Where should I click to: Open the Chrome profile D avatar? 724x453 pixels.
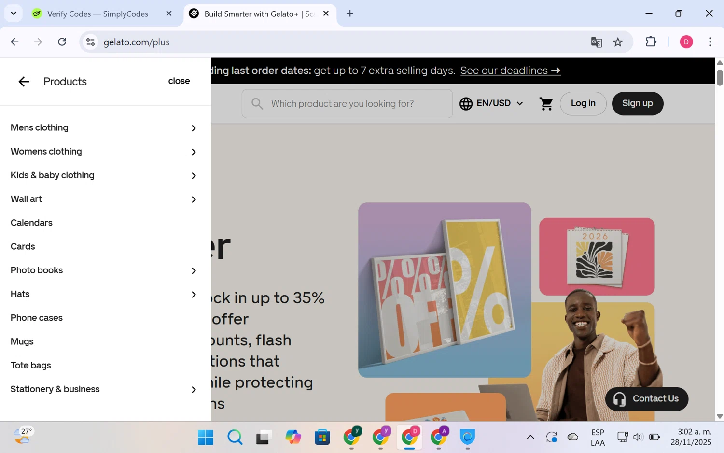[686, 42]
